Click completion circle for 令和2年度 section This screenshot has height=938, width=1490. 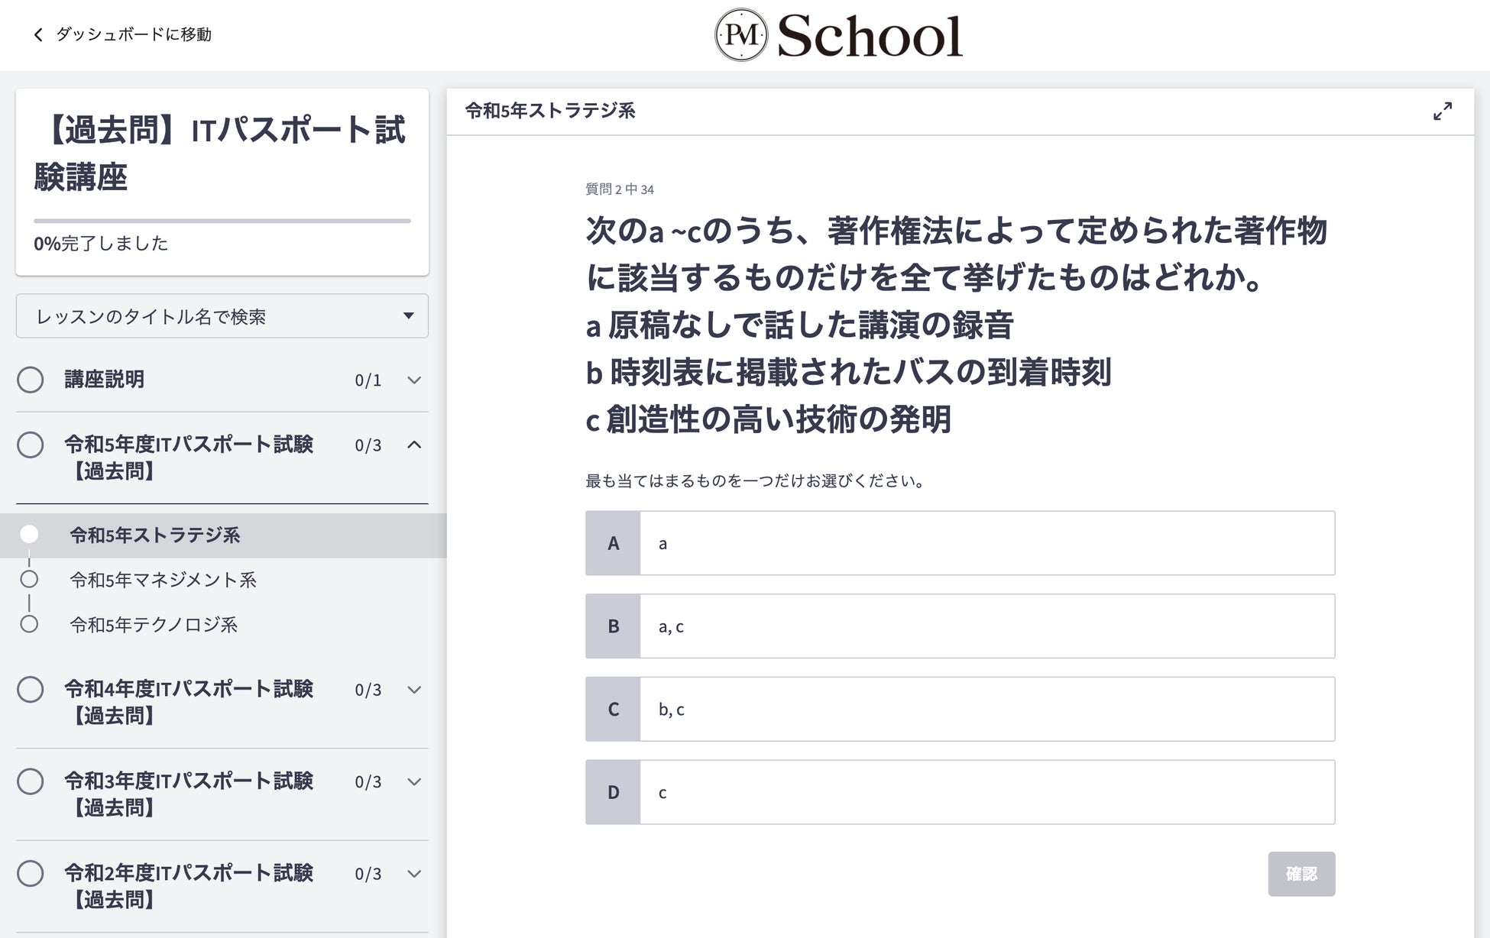(x=31, y=873)
